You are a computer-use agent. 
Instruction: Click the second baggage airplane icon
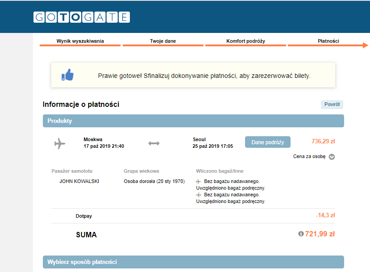pyautogui.click(x=199, y=195)
